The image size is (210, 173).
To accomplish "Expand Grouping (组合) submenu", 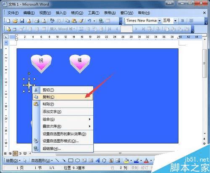I will (63, 119).
